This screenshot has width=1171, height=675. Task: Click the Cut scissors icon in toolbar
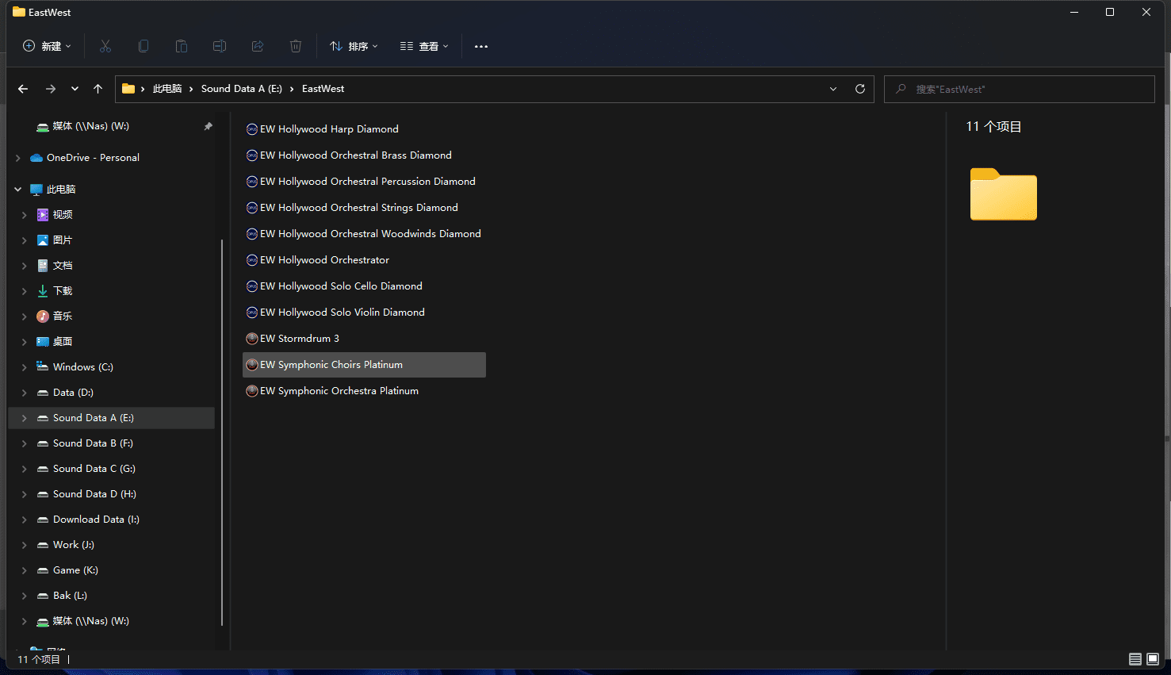tap(105, 47)
